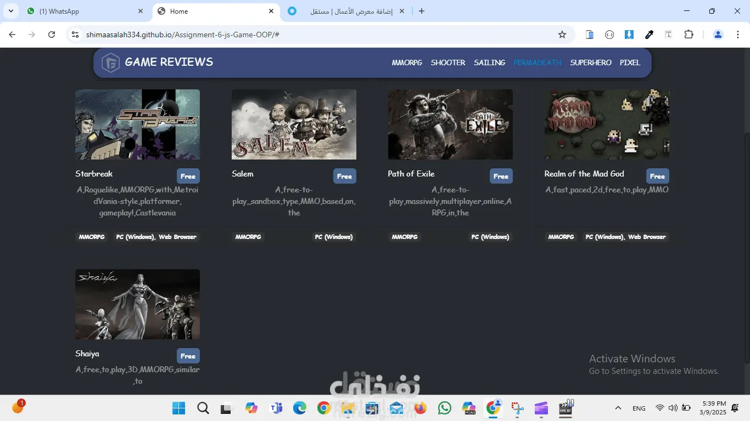Open the Microsoft 365 app in taskbar
750x421 pixels.
(x=469, y=408)
